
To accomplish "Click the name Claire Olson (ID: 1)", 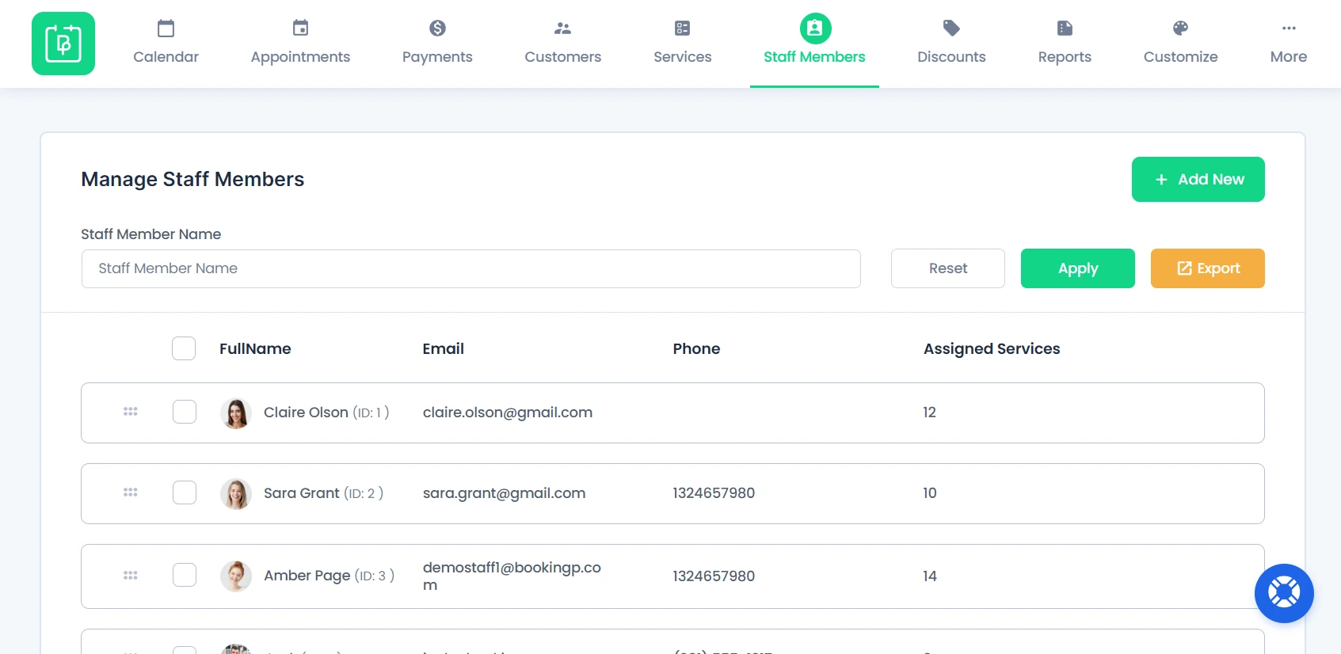I will point(326,413).
